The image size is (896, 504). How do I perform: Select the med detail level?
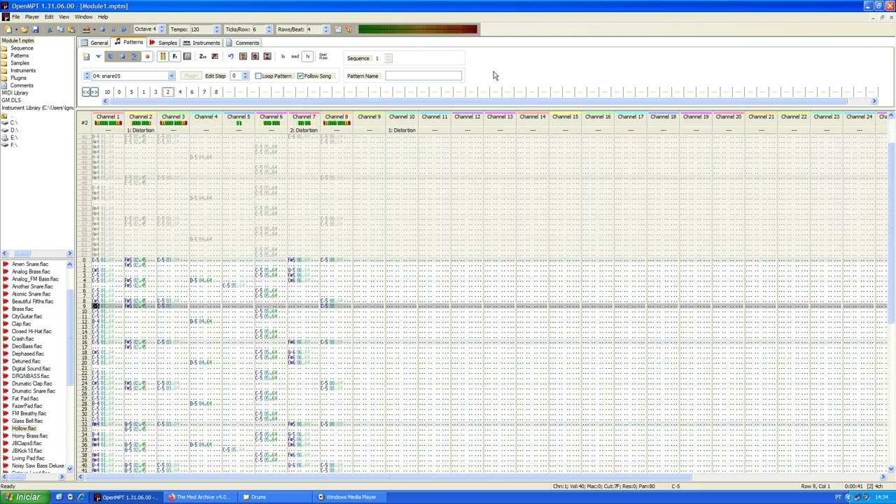[295, 57]
